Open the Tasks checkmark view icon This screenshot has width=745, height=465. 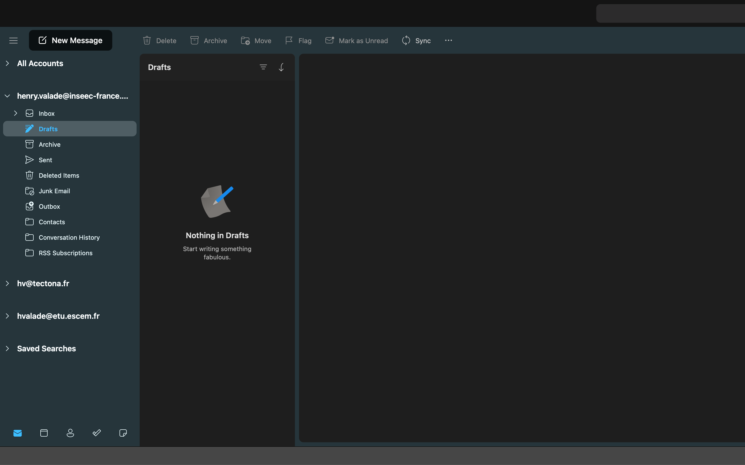point(97,433)
